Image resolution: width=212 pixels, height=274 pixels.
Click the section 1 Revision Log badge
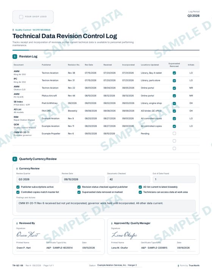15,56
